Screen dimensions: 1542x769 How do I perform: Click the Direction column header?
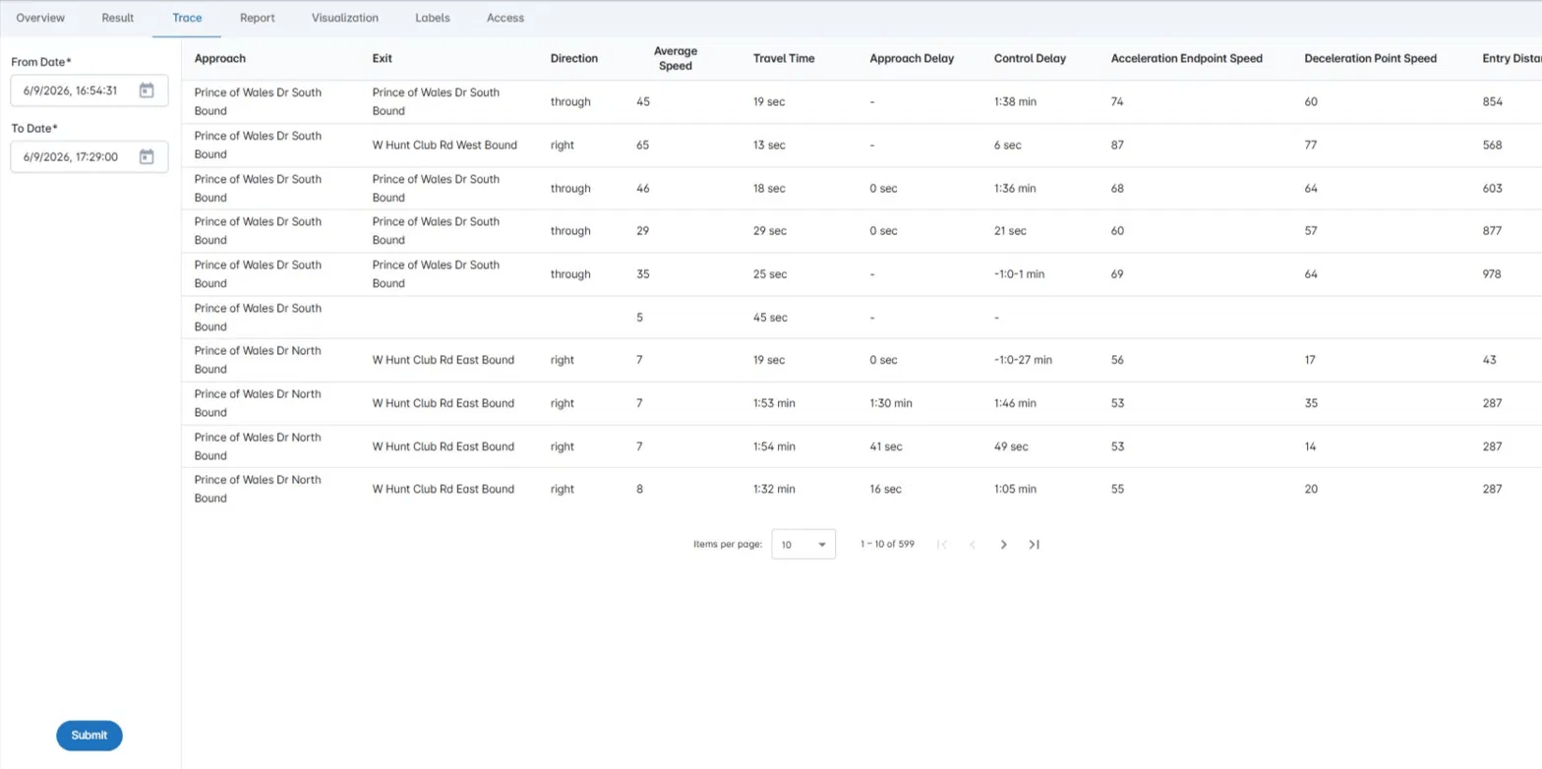coord(574,58)
